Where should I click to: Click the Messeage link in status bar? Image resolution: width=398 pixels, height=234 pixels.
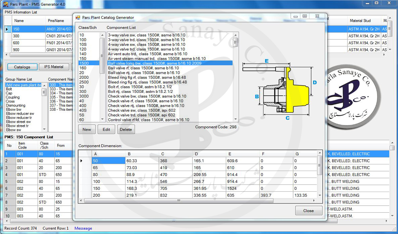point(83,228)
